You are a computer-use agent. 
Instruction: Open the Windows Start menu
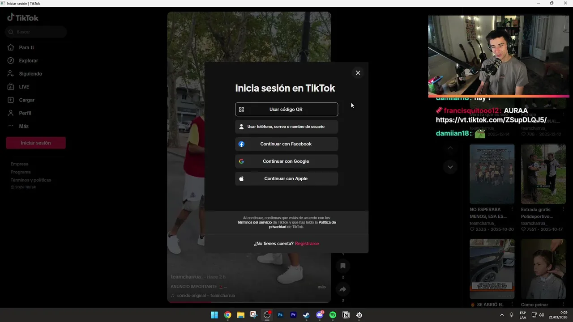(x=214, y=315)
